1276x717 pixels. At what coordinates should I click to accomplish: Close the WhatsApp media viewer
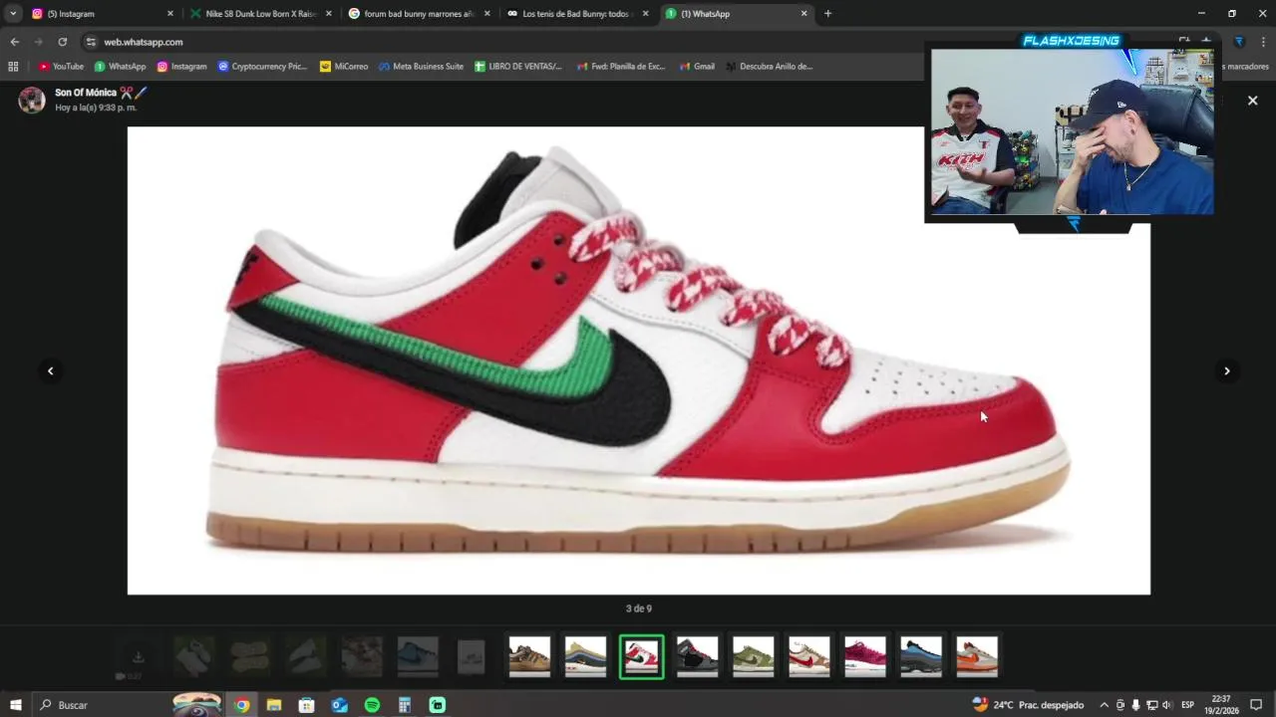1253,101
